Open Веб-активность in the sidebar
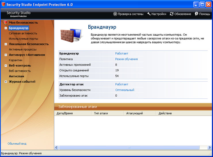213x157 pixels. click(x=20, y=71)
